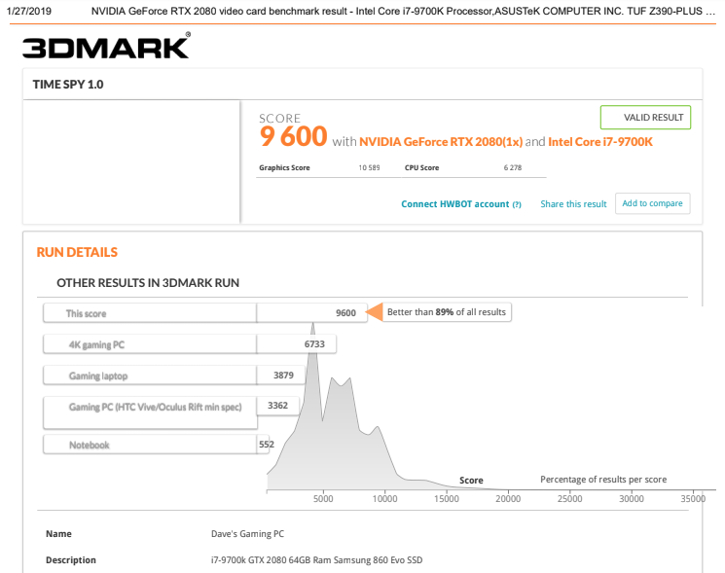The width and height of the screenshot is (725, 573).
Task: Select the Gaming laptop comparison label
Action: click(x=98, y=376)
